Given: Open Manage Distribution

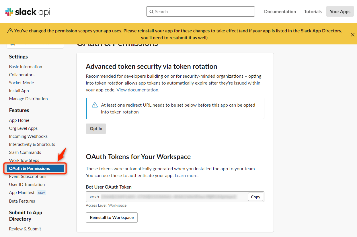Looking at the screenshot, I should [28, 99].
